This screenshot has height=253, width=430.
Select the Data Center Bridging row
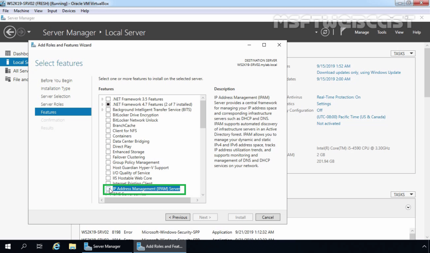[x=131, y=141]
